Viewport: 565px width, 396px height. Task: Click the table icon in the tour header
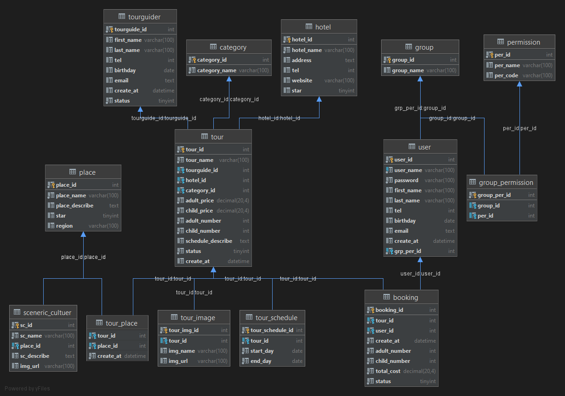(x=205, y=136)
